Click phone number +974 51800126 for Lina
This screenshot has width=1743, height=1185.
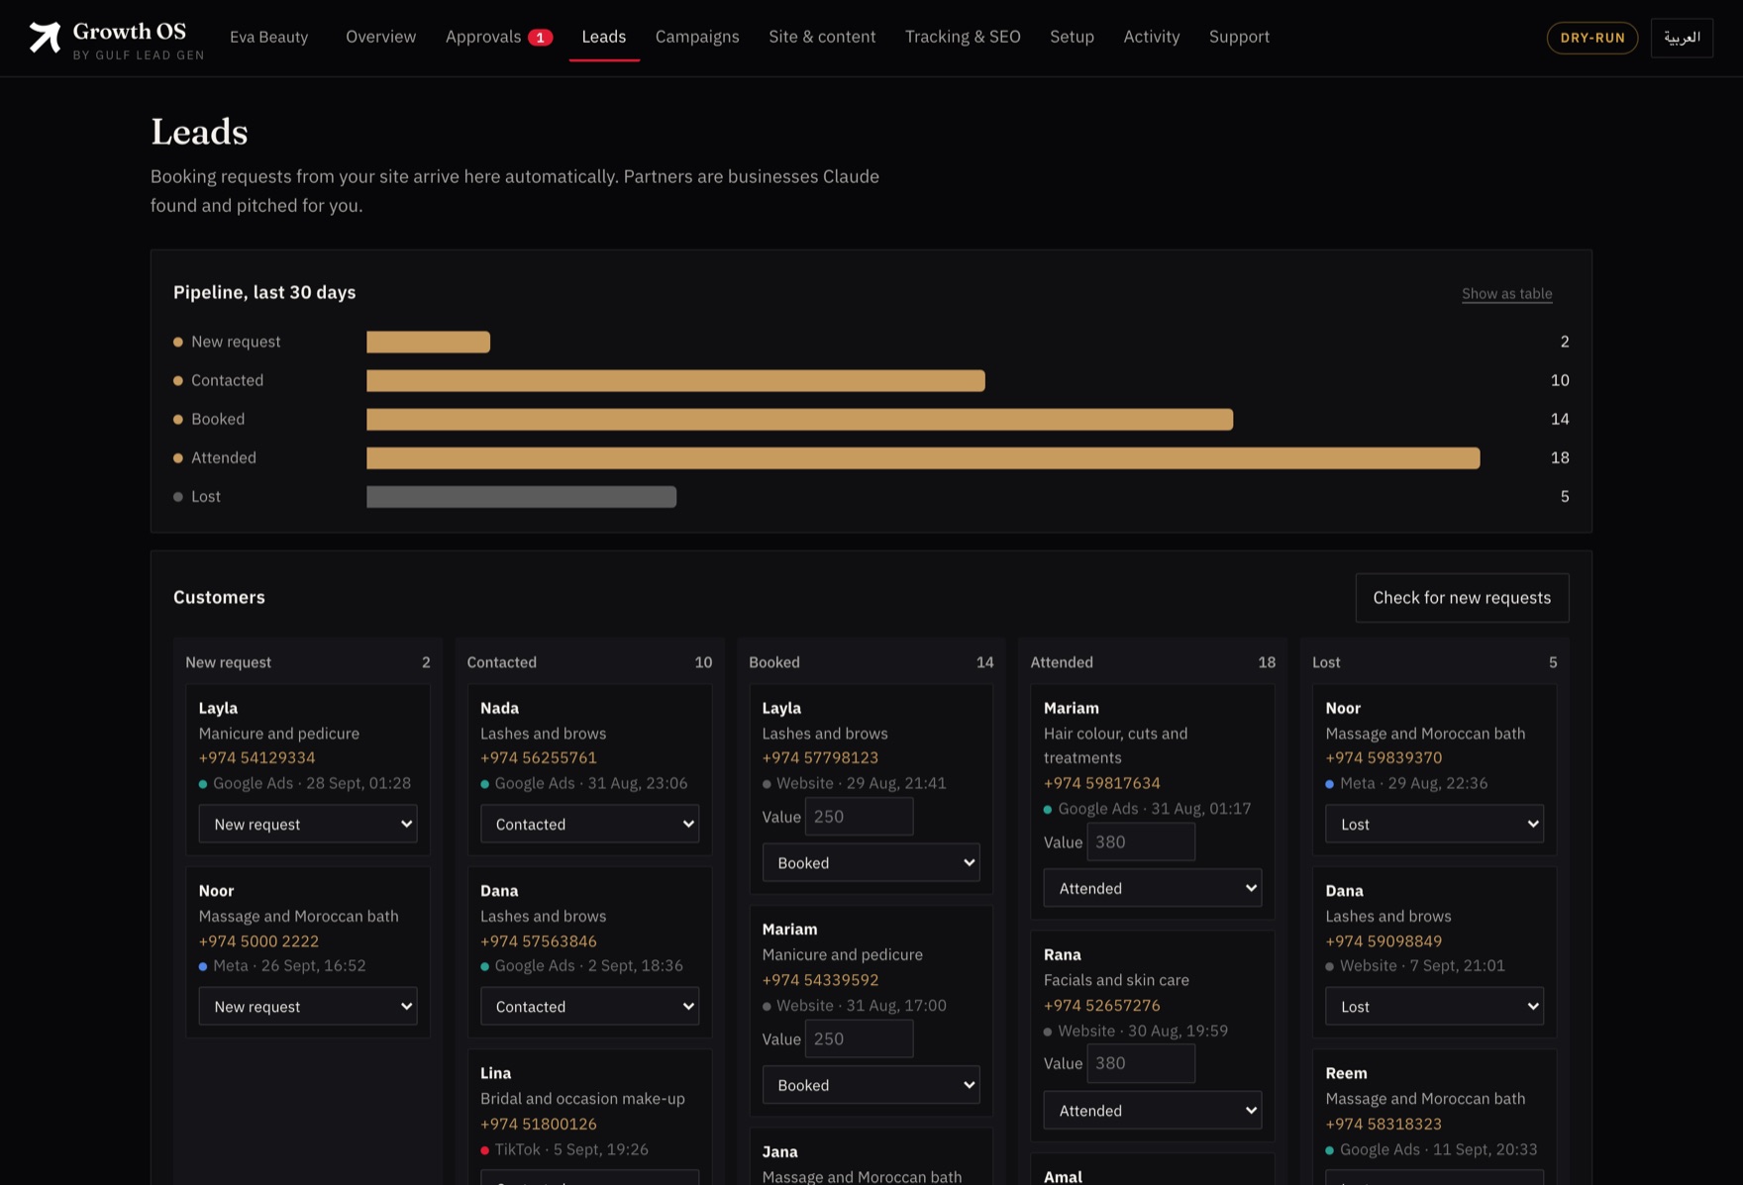coord(539,1124)
